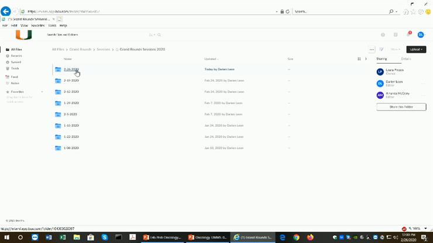Screen dimensions: 433x243
Task: Sort by Updated column header
Action: pyautogui.click(x=211, y=59)
